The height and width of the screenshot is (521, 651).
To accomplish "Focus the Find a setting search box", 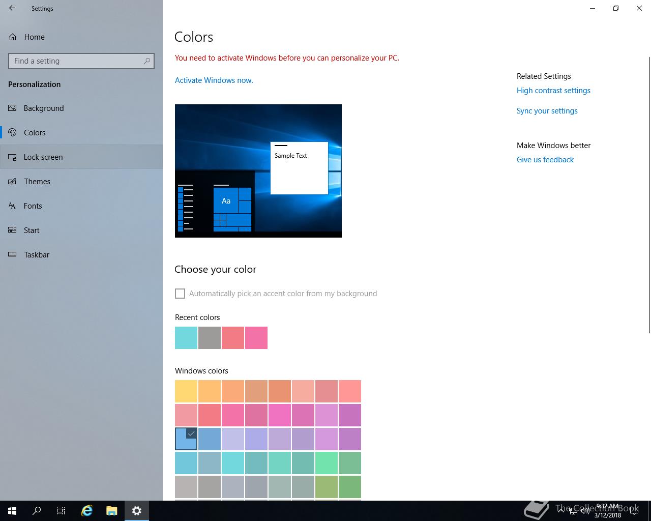I will [81, 61].
